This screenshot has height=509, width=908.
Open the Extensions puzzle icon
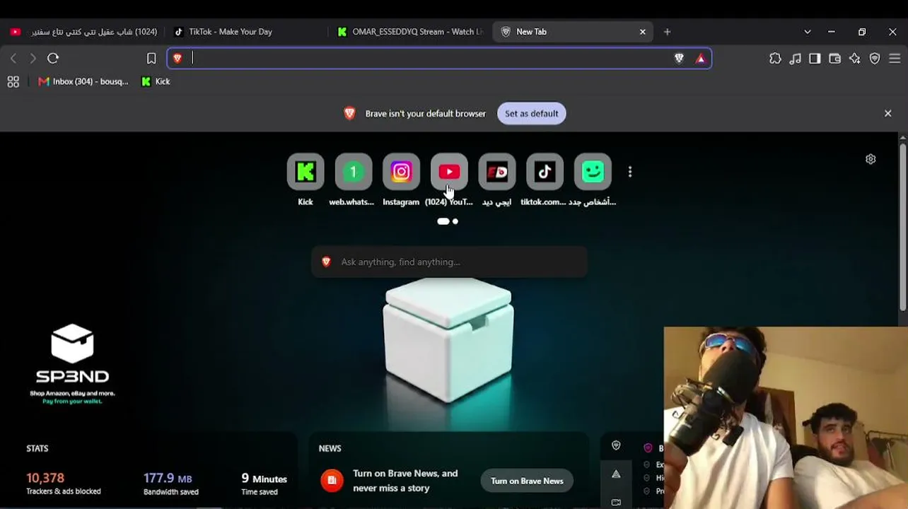click(775, 59)
